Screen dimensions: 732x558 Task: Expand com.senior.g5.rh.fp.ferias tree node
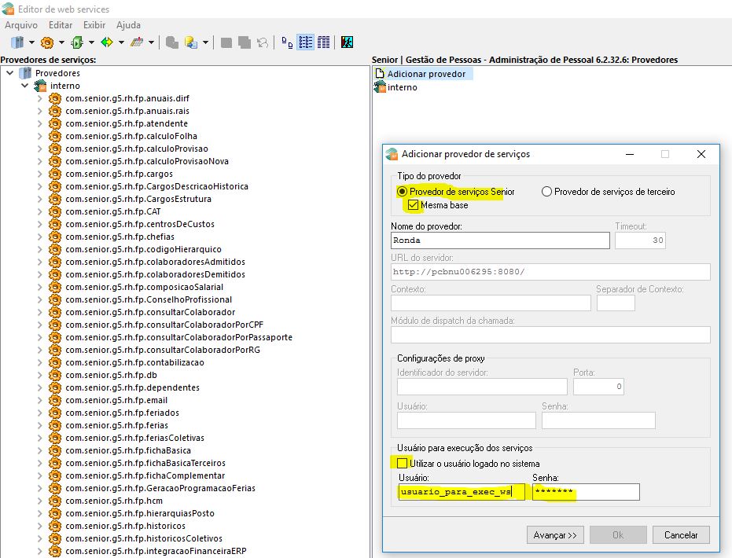click(40, 425)
